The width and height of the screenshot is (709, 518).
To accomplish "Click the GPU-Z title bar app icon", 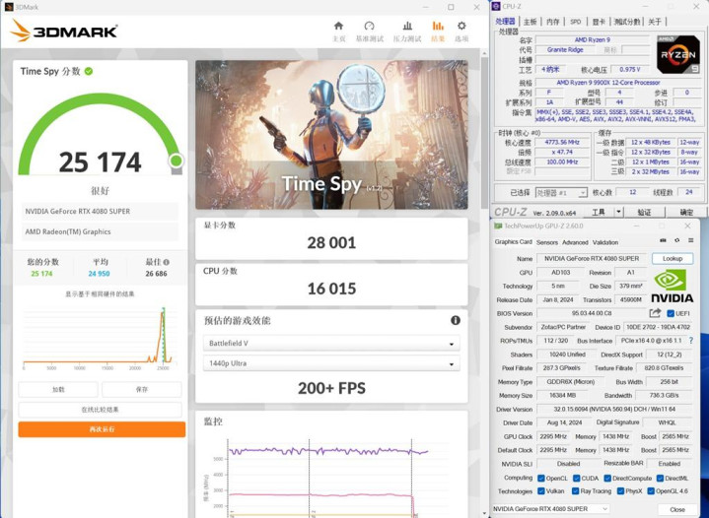I will pos(498,226).
